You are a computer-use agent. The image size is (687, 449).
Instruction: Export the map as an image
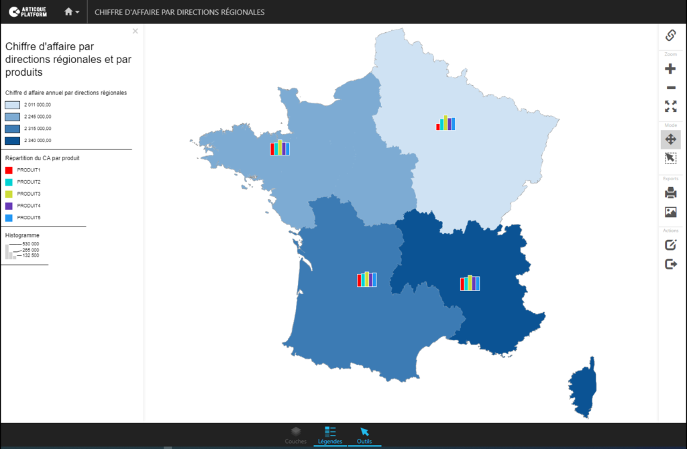pyautogui.click(x=670, y=212)
